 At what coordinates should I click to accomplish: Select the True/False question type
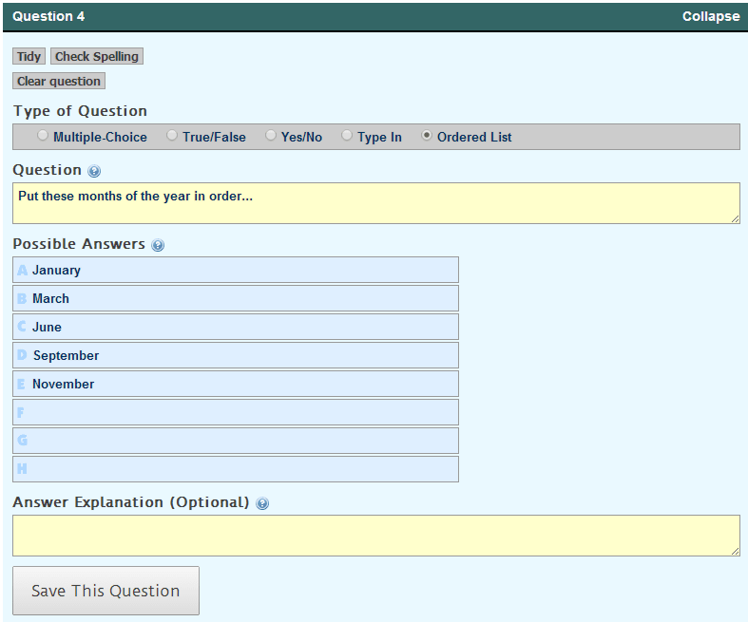172,136
